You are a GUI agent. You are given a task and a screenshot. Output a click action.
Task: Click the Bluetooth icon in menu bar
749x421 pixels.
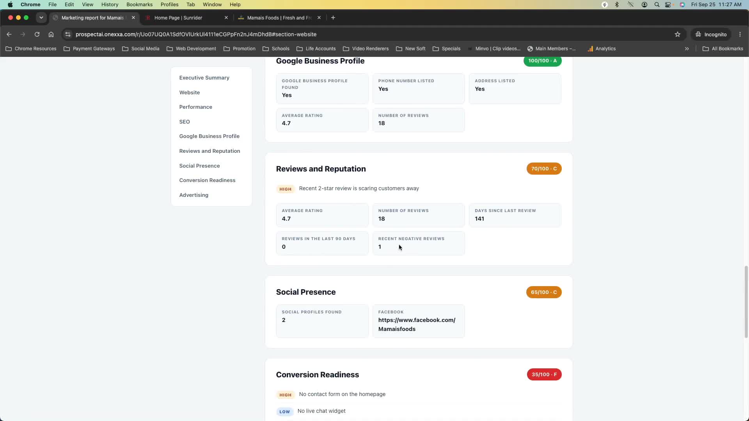[617, 5]
